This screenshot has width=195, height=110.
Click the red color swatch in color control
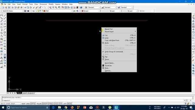82,11
